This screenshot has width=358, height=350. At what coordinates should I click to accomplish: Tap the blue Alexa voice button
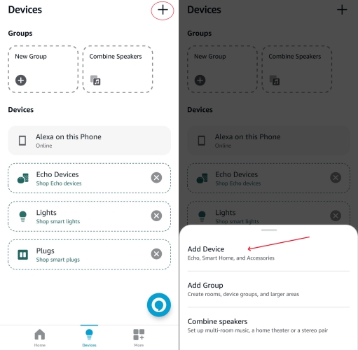(x=159, y=304)
